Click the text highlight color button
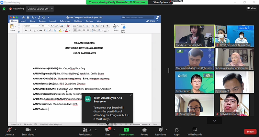 point(60,30)
